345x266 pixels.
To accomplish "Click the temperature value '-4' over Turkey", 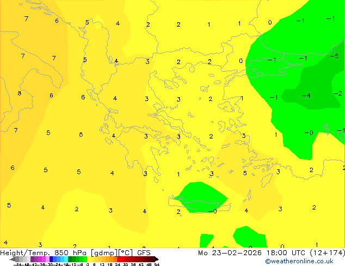I will [306, 96].
